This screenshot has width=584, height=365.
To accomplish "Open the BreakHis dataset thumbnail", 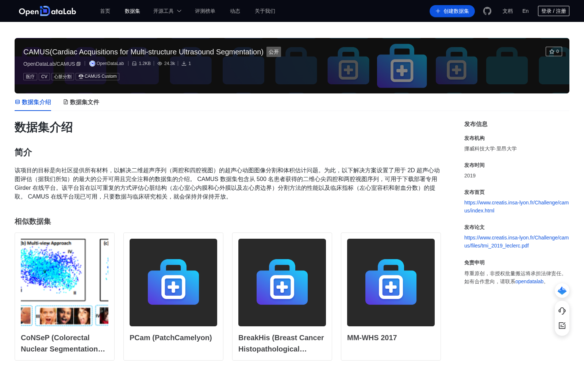I will click(x=282, y=283).
